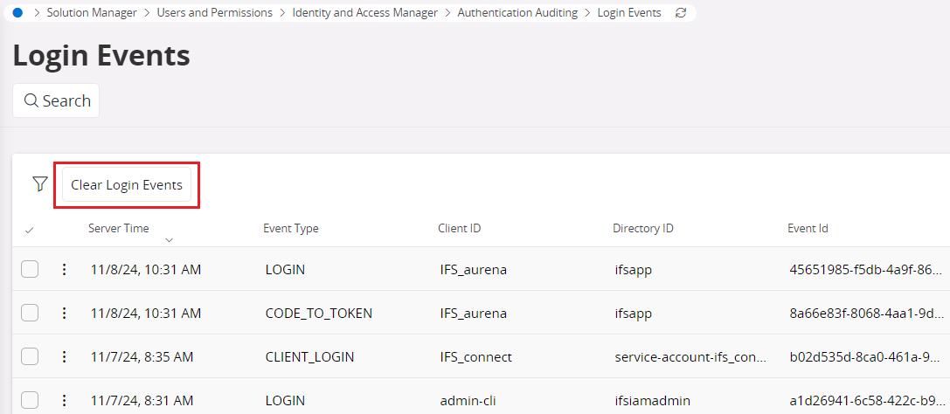The width and height of the screenshot is (950, 414).
Task: Open the filter funnel icon
Action: point(39,183)
